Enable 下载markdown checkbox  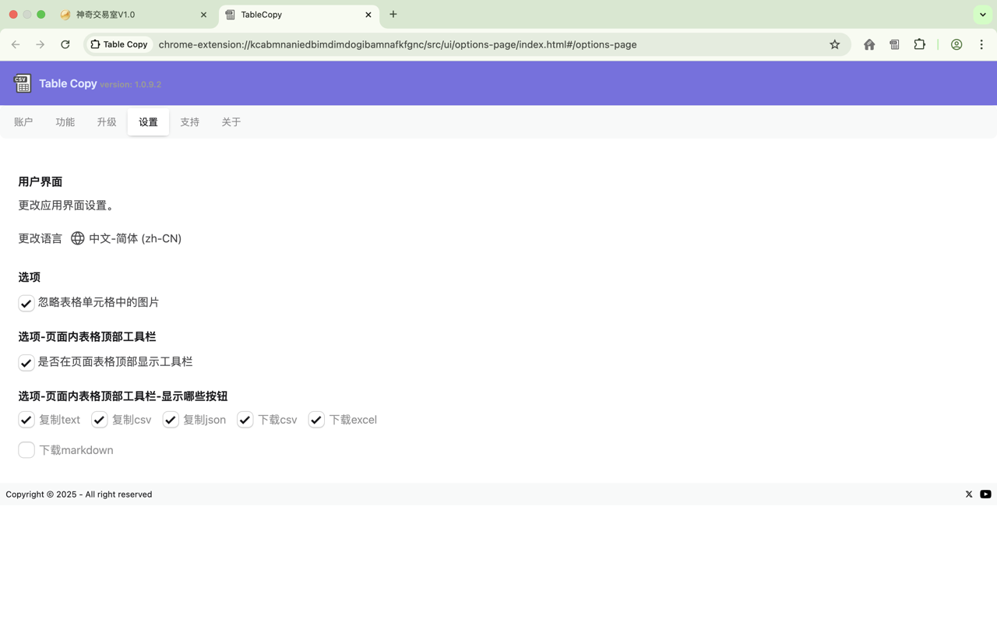(26, 449)
